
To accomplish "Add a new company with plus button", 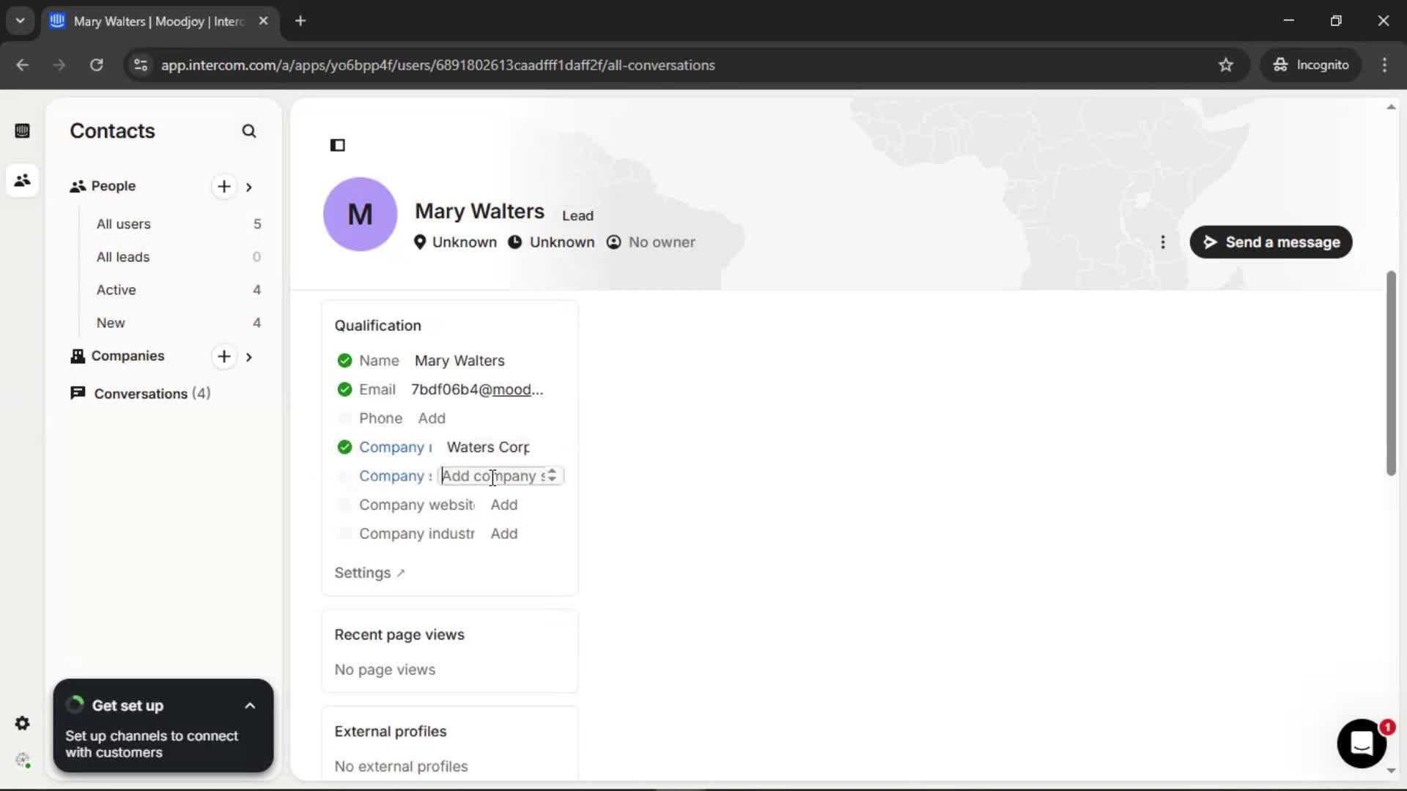I will pyautogui.click(x=224, y=357).
